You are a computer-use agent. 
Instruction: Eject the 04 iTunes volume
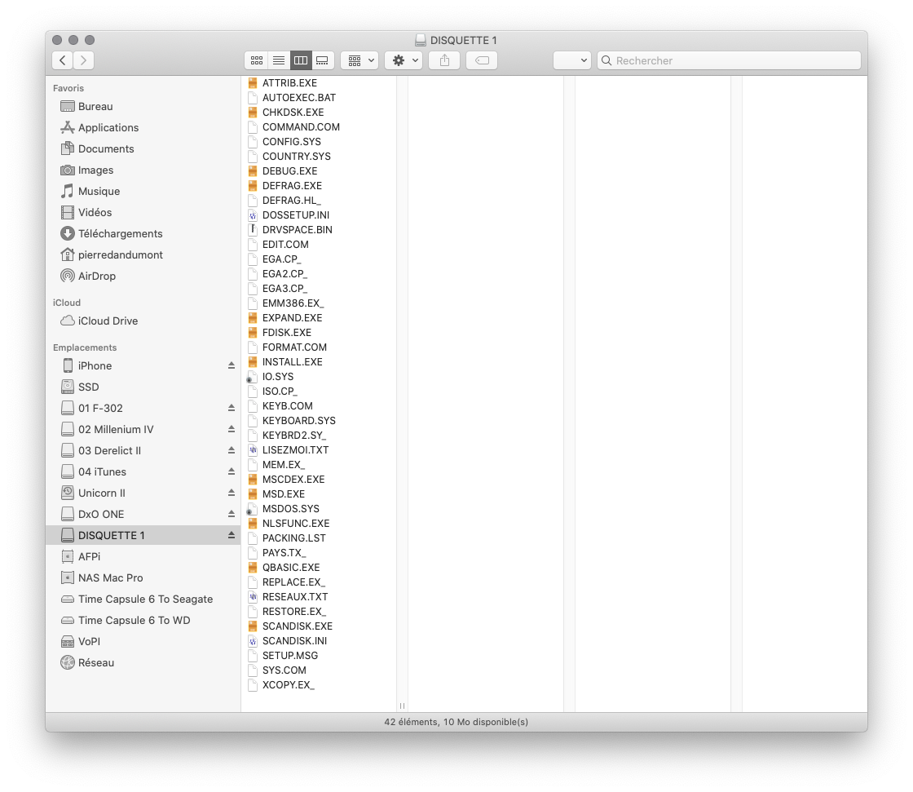click(x=232, y=472)
